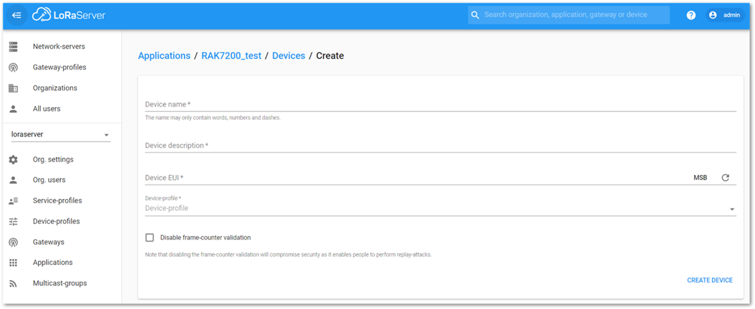
Task: Open the help question-mark icon
Action: 691,15
